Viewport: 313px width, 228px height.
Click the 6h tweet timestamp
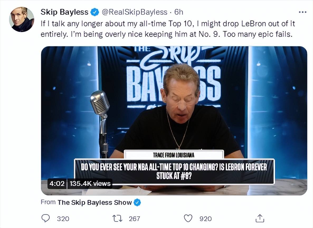pos(179,12)
